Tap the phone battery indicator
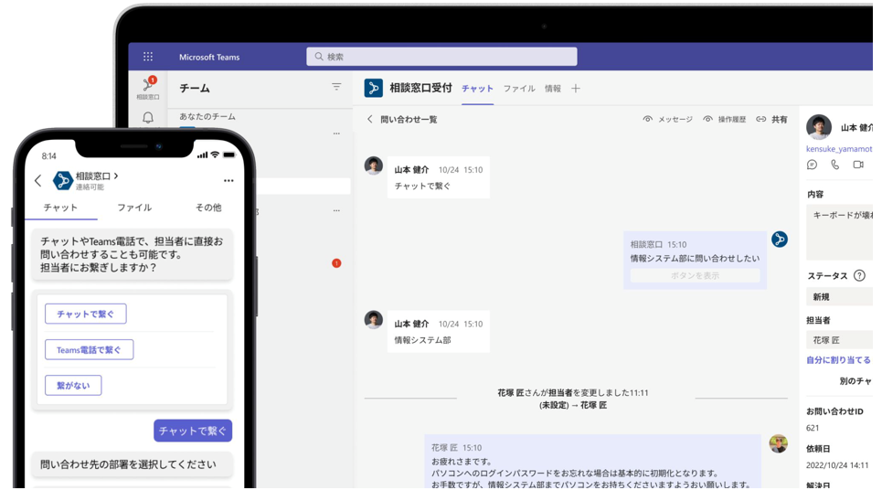882x501 pixels. (x=228, y=155)
